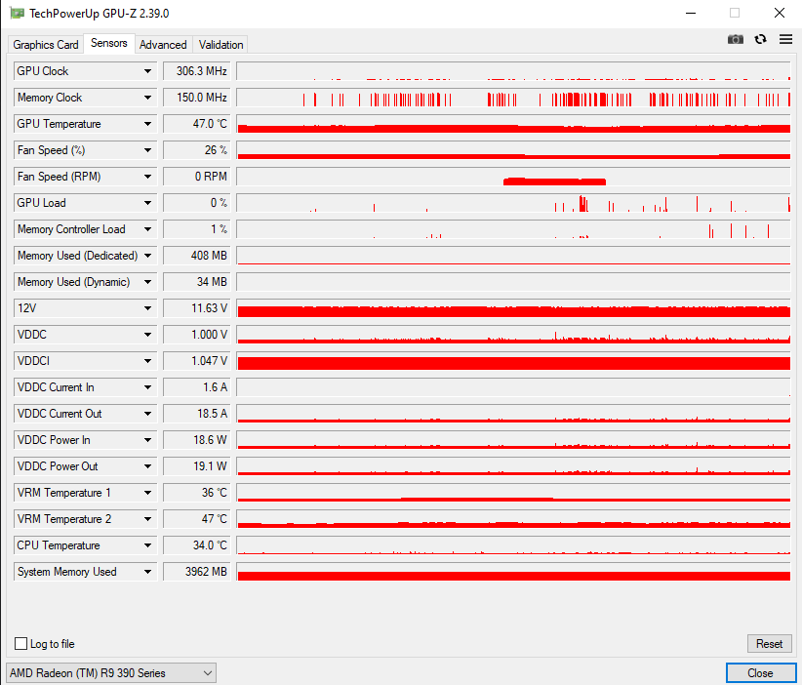Viewport: 802px width, 685px height.
Task: Open the VRM Temperature 1 dropdown
Action: (x=147, y=493)
